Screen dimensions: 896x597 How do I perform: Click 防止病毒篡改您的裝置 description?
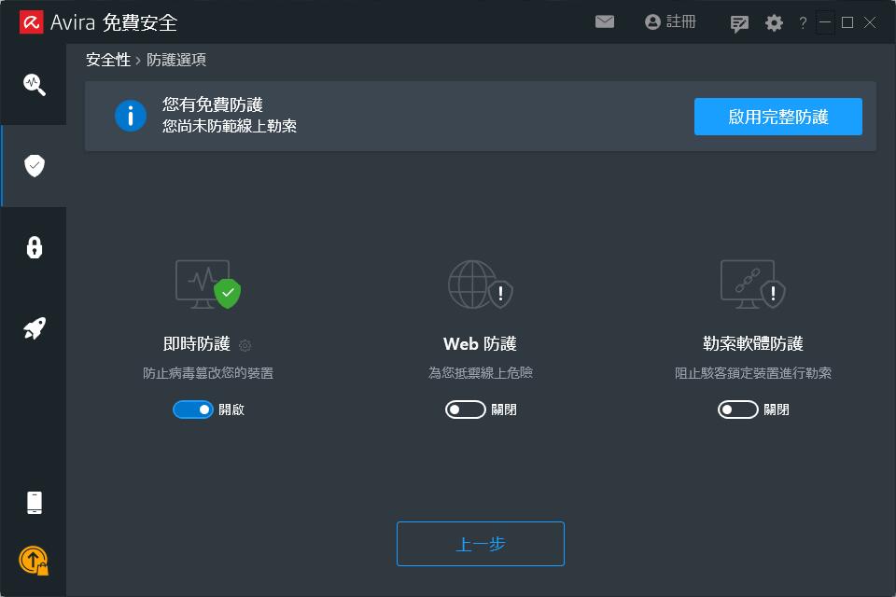point(208,373)
